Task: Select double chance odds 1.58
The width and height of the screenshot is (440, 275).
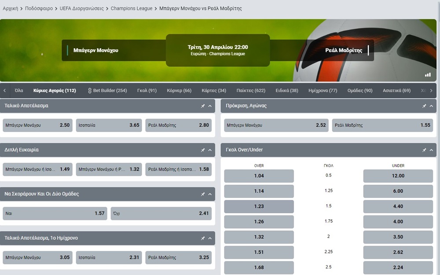Action: point(179,169)
